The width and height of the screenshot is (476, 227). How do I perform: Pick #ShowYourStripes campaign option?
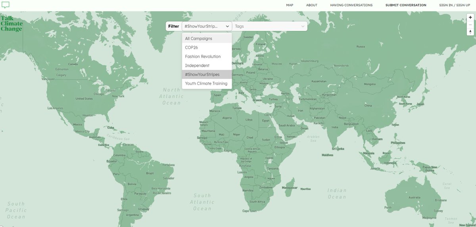click(207, 74)
